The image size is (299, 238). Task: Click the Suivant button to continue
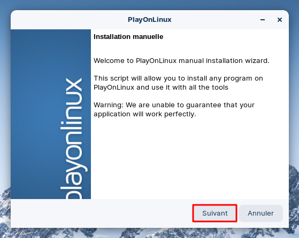214,213
